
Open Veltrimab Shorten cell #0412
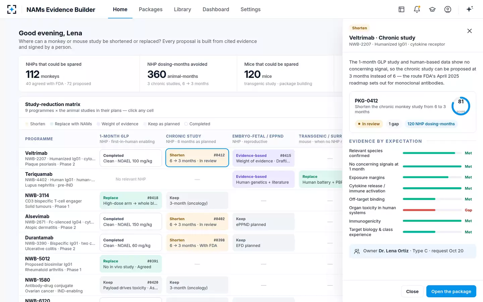197,158
